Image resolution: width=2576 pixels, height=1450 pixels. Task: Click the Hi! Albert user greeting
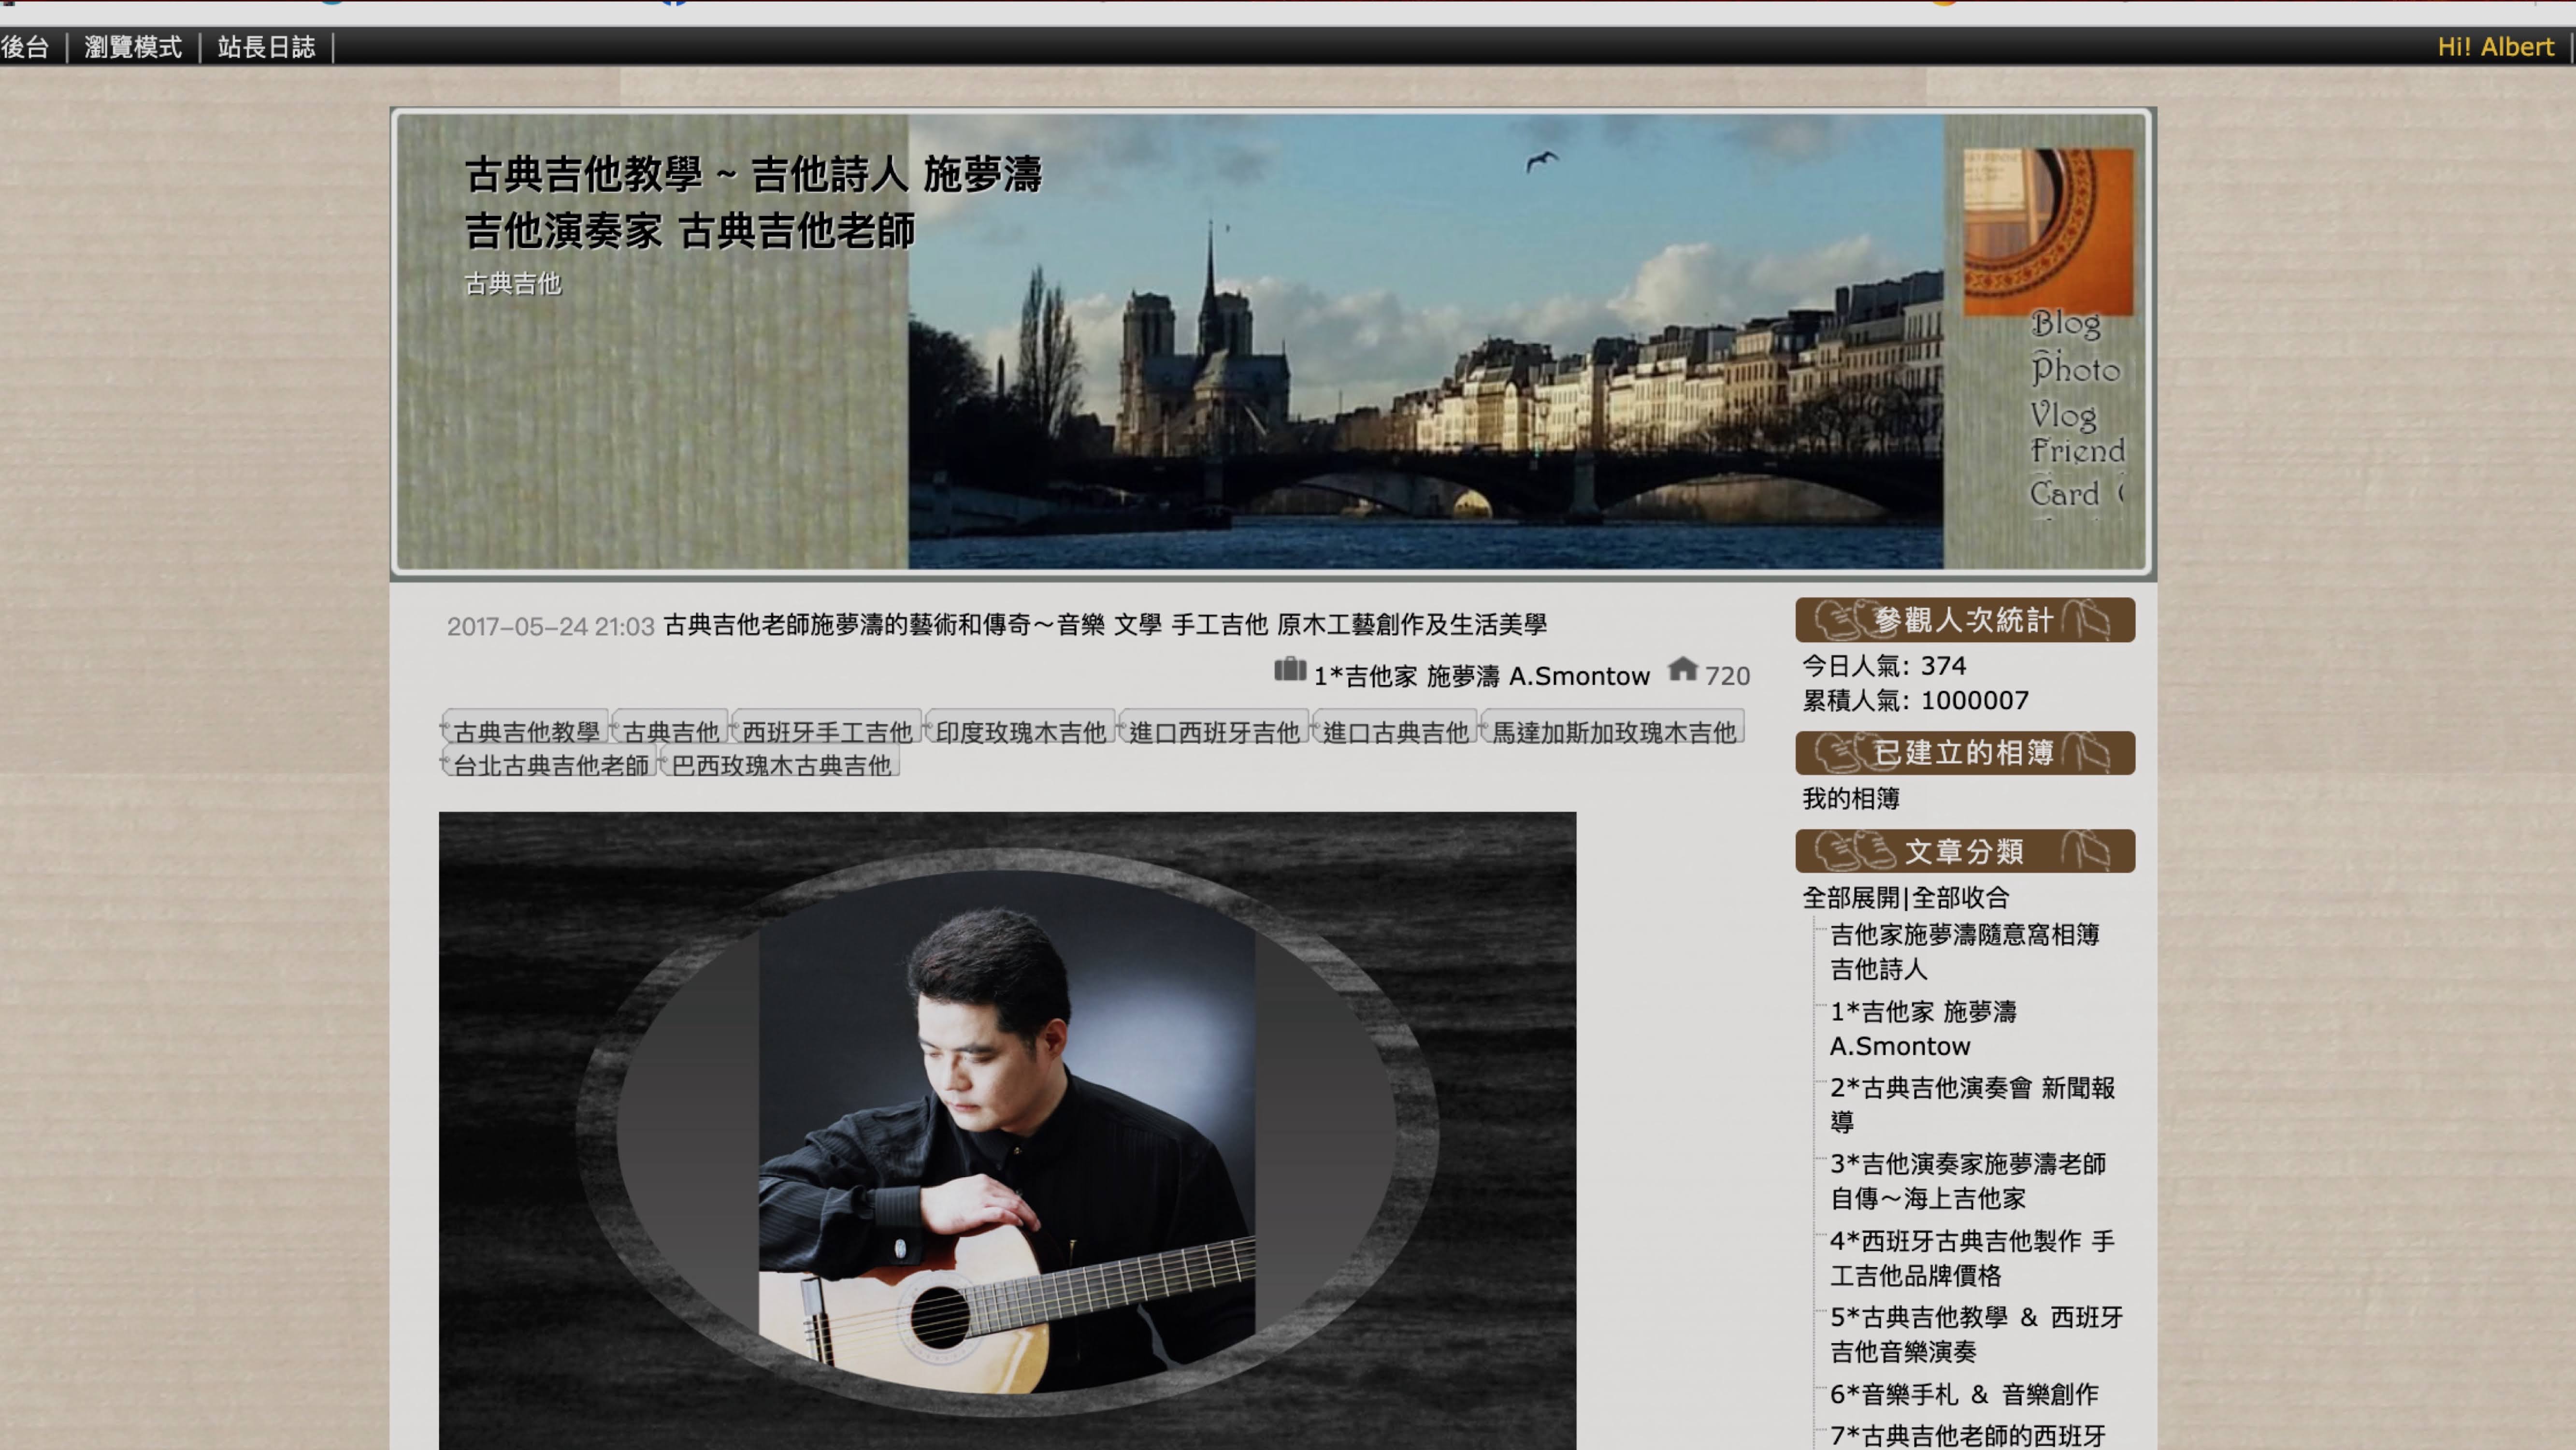pos(2495,47)
